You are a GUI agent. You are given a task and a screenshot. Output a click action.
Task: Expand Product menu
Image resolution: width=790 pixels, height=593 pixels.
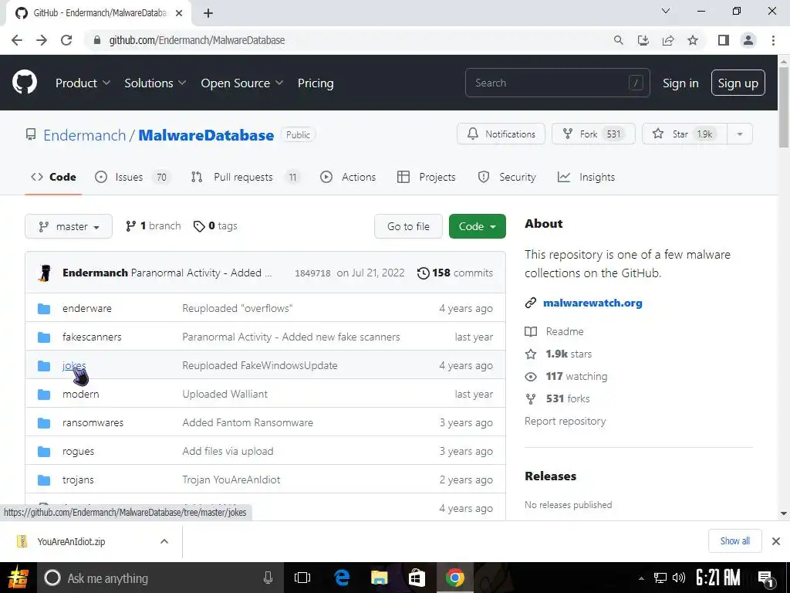[83, 83]
